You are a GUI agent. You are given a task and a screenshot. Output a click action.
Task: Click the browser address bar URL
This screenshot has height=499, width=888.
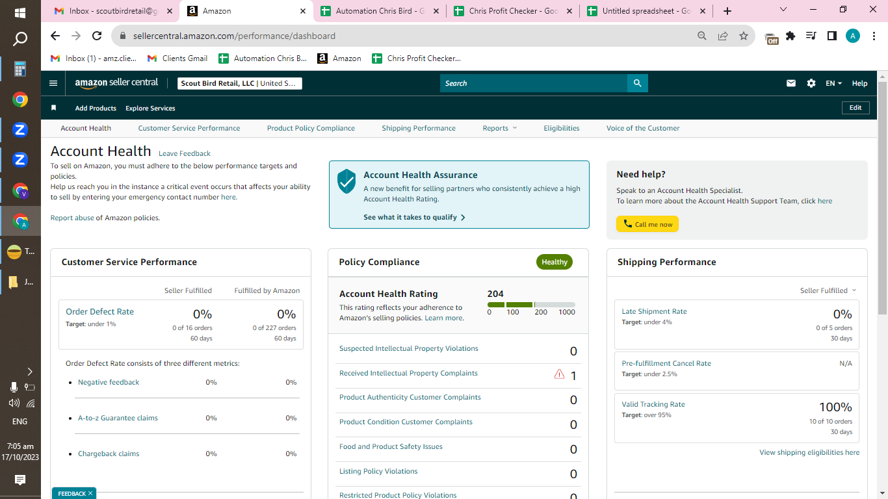coord(234,36)
